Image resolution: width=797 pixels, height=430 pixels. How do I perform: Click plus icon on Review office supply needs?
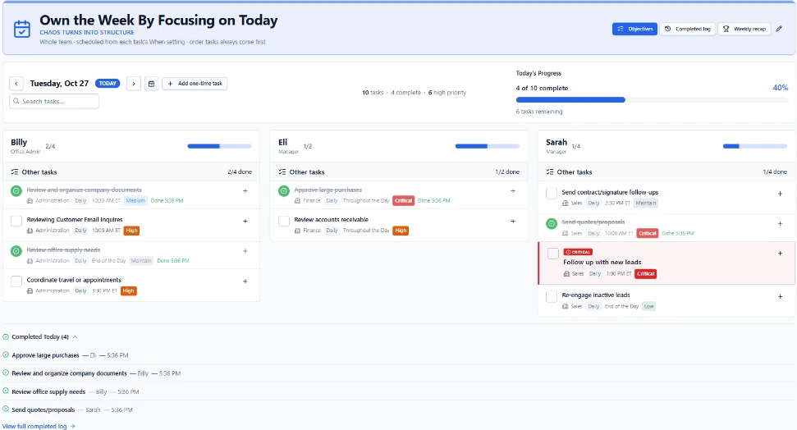click(245, 251)
